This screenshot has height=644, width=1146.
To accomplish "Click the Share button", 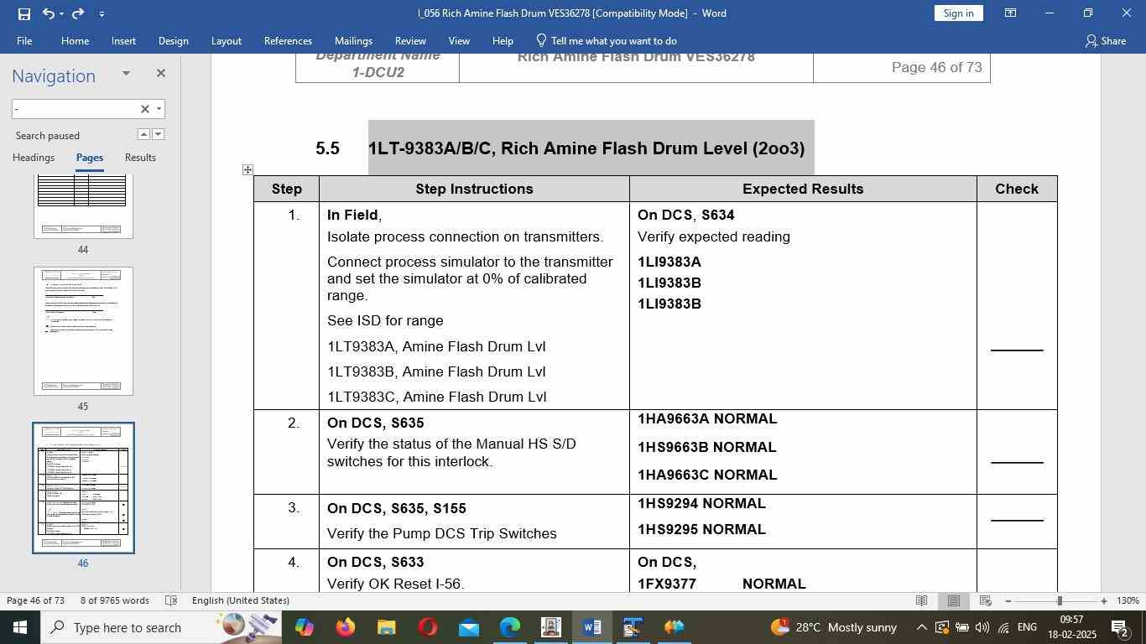I will point(1105,40).
